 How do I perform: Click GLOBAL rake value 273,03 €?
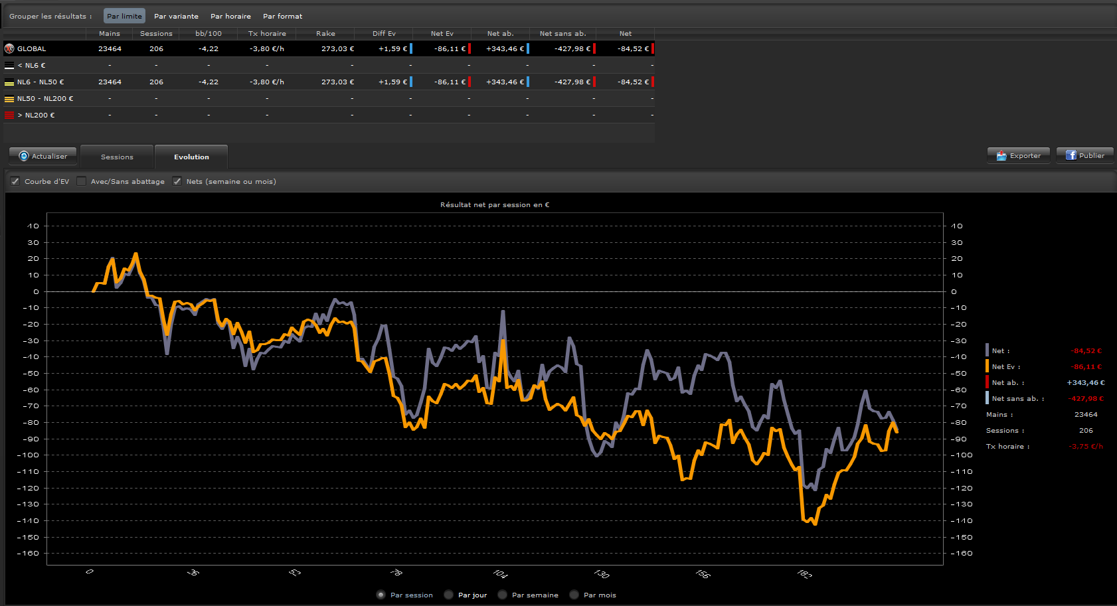click(x=337, y=49)
